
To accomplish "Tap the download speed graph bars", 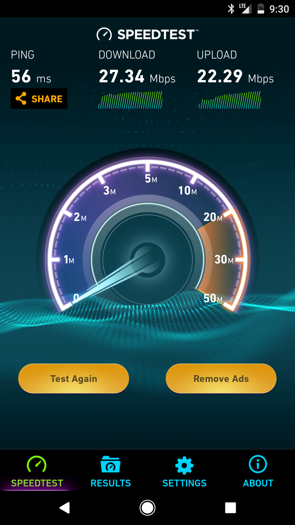I will point(130,100).
